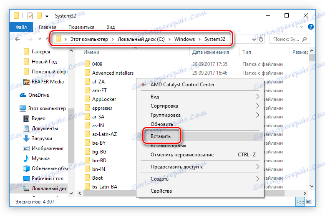Switch to details view icon in status bar

300,201
